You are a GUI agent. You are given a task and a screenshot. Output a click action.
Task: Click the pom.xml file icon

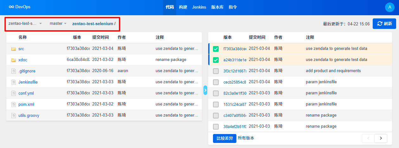click(x=13, y=104)
